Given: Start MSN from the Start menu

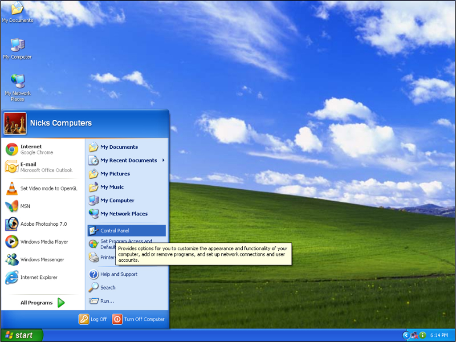Looking at the screenshot, I should 27,206.
